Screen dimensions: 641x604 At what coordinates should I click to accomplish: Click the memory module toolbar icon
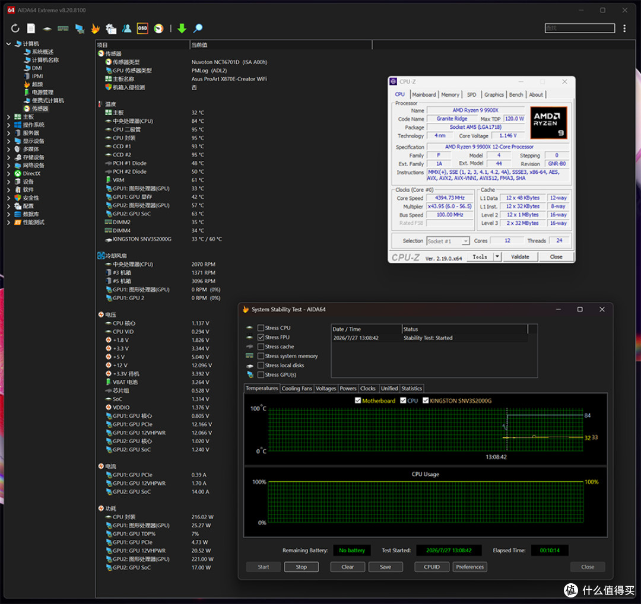tap(63, 28)
